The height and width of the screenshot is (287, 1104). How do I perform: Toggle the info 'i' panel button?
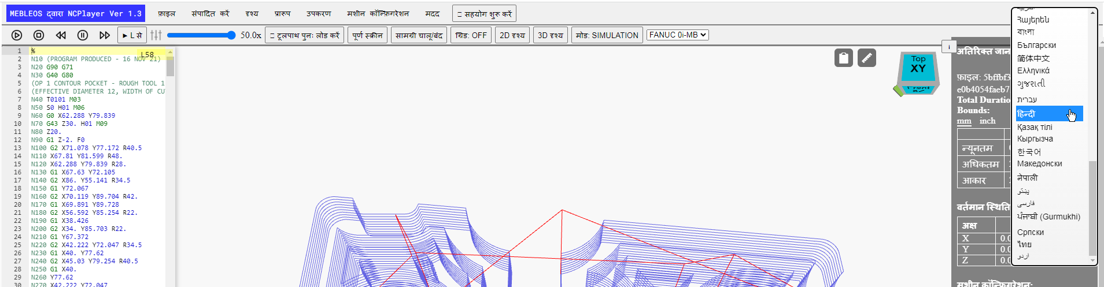click(x=949, y=47)
